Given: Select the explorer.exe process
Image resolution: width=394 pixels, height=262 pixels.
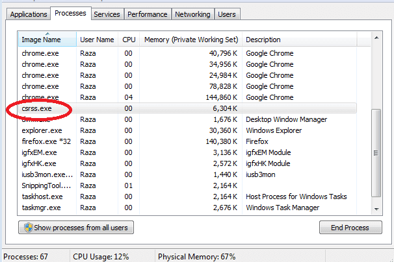Looking at the screenshot, I should (x=40, y=130).
